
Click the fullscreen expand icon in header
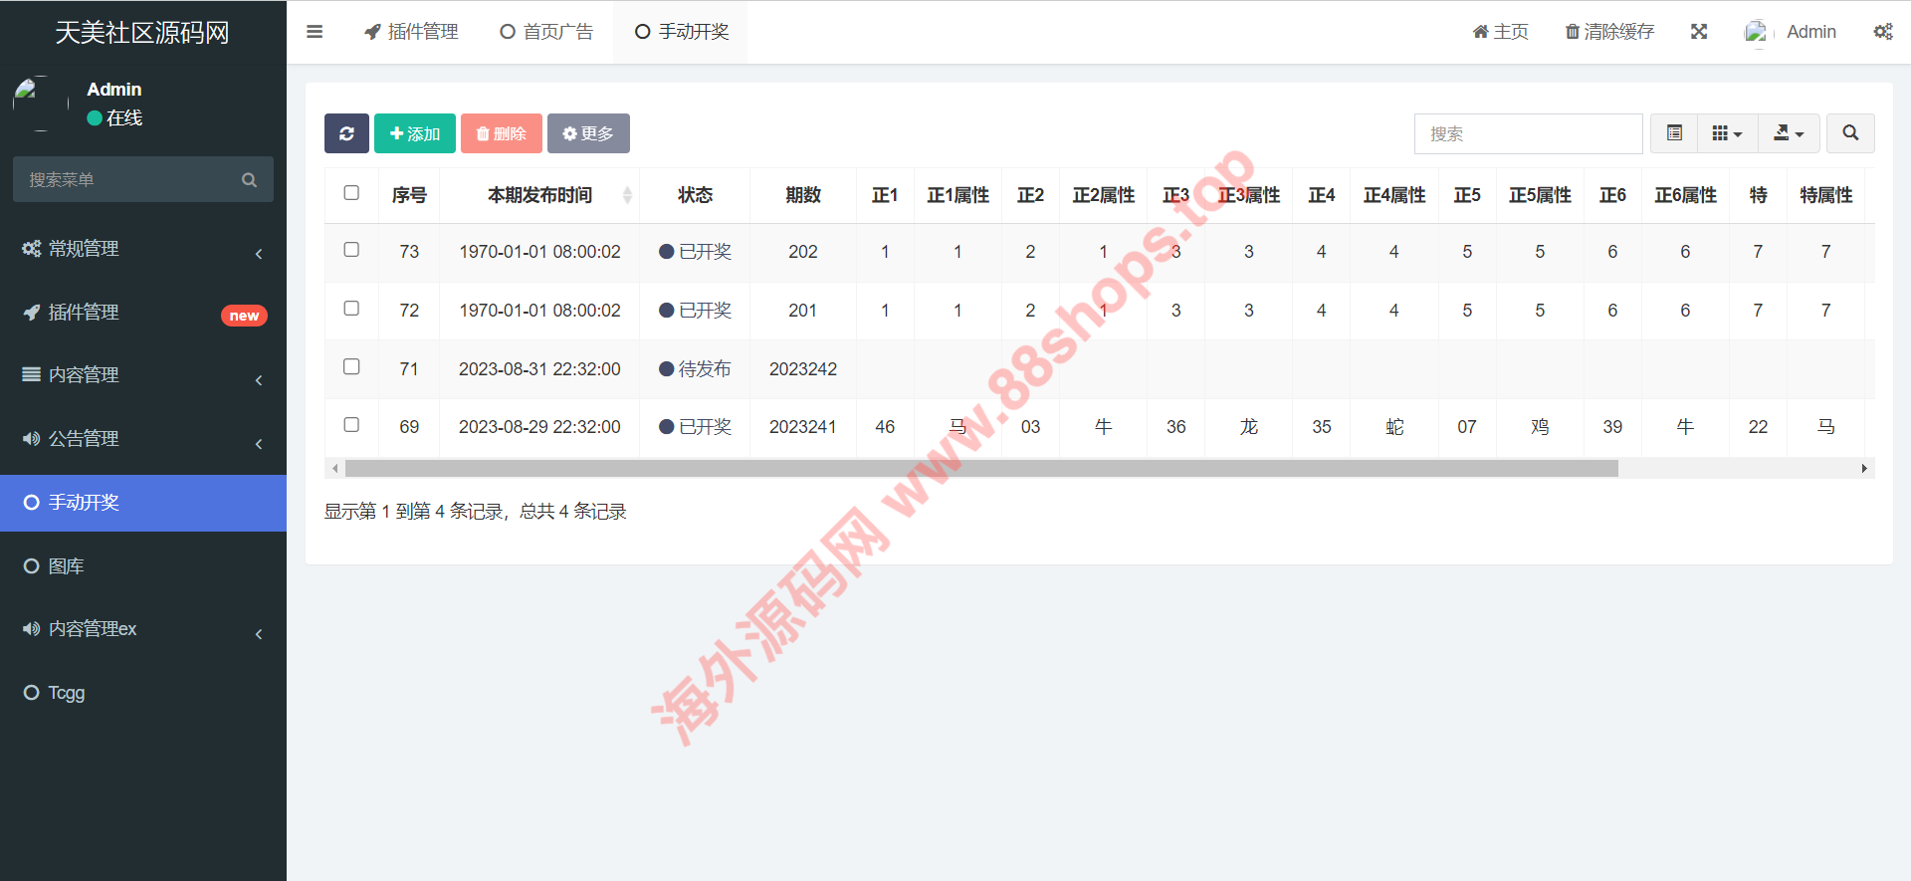click(x=1699, y=32)
